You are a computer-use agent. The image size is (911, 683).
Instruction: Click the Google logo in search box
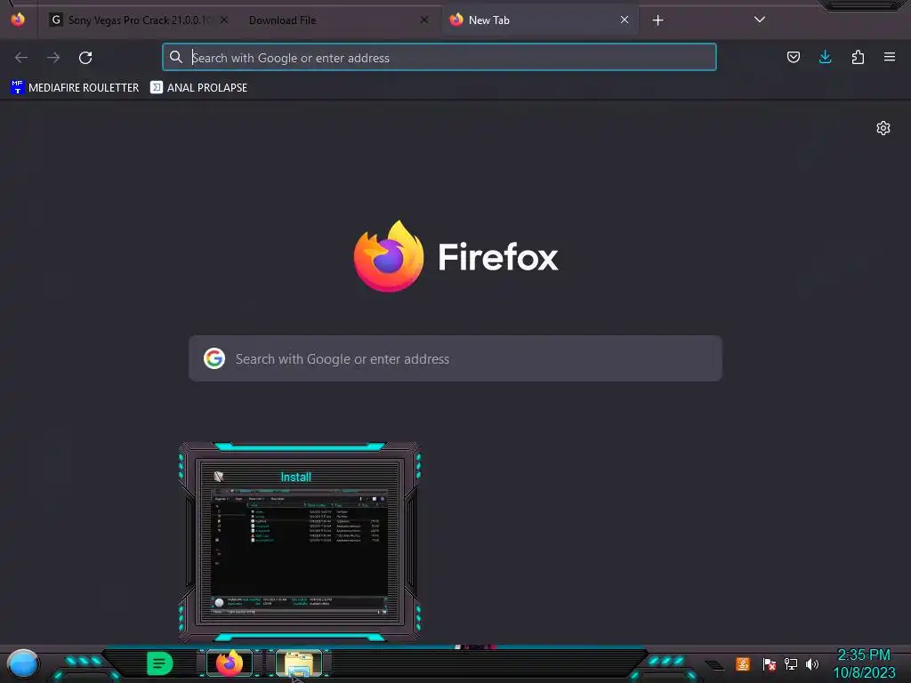(214, 358)
